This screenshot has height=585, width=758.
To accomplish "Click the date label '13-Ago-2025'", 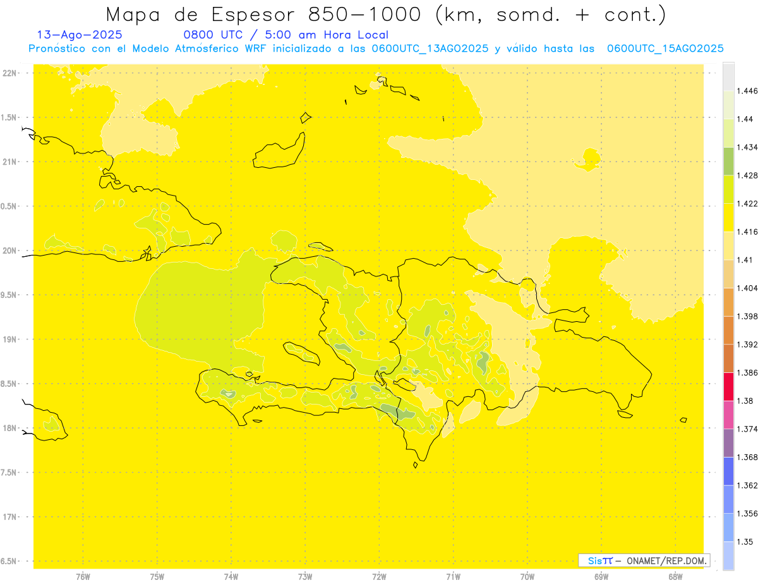I will (x=80, y=35).
